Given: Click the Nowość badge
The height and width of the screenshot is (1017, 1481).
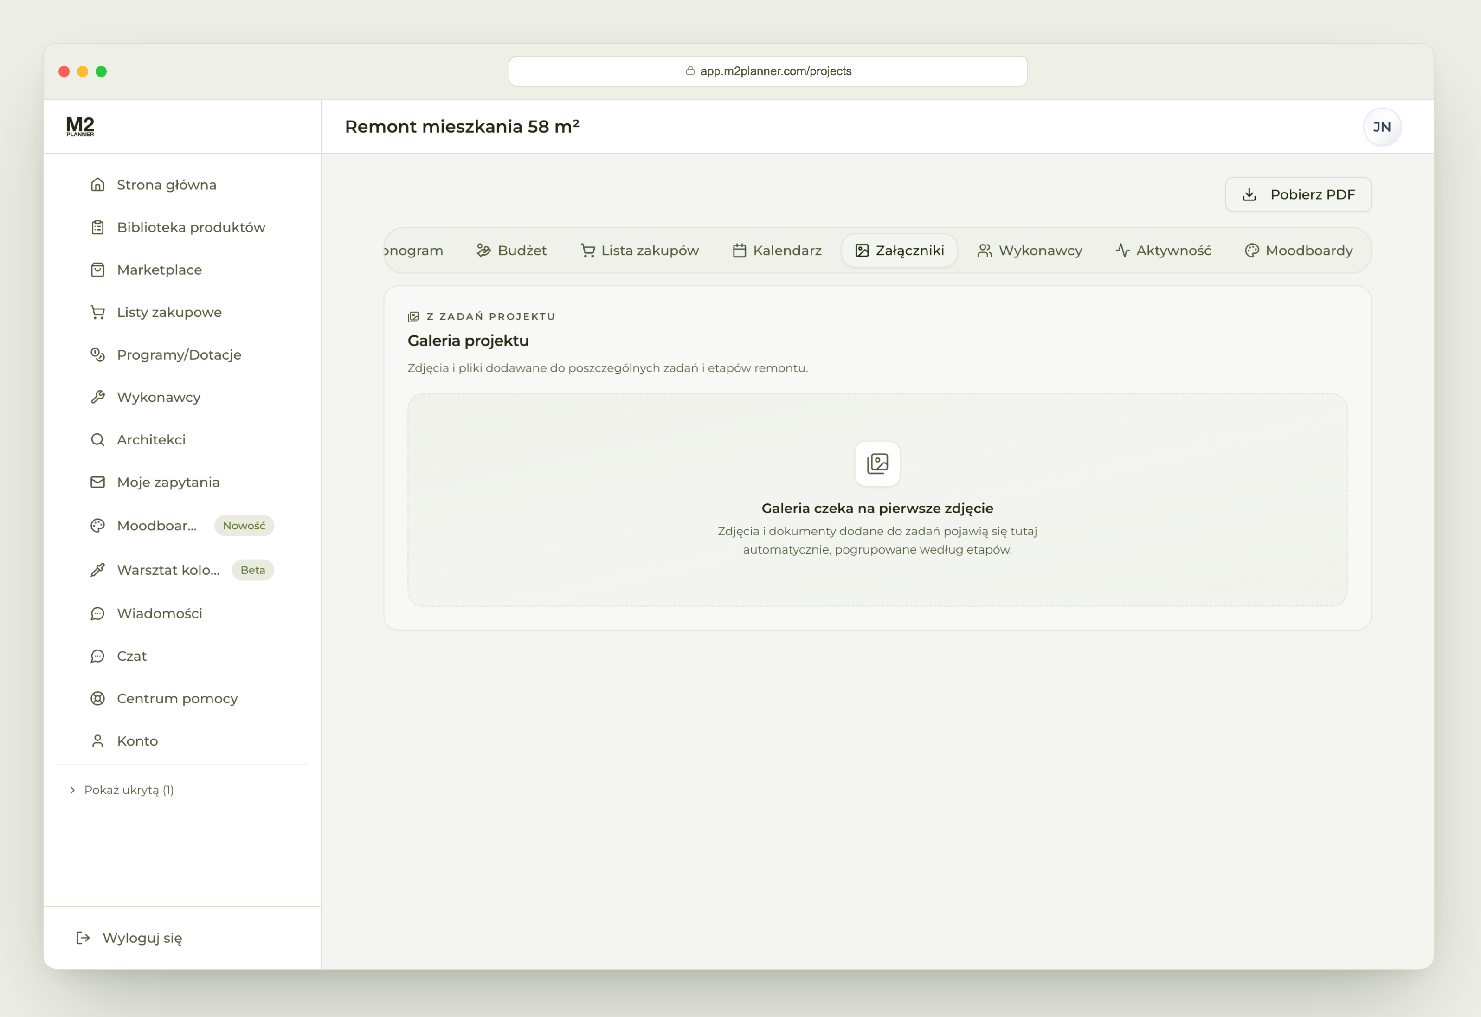Looking at the screenshot, I should tap(244, 526).
